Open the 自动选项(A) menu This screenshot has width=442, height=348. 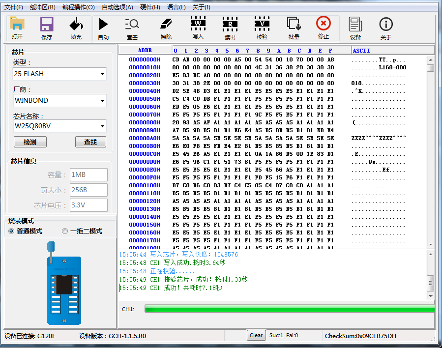click(x=118, y=7)
